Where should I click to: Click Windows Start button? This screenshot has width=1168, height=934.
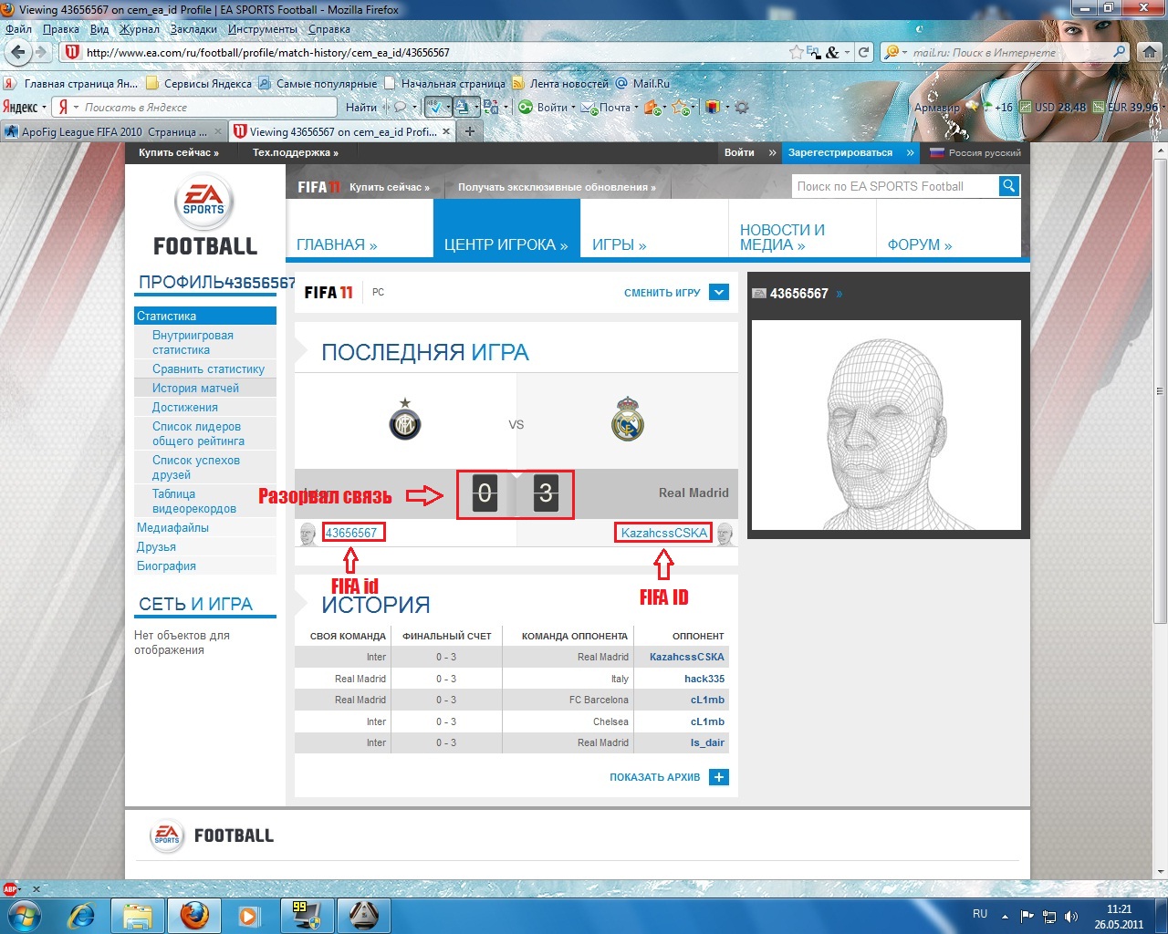tap(25, 915)
